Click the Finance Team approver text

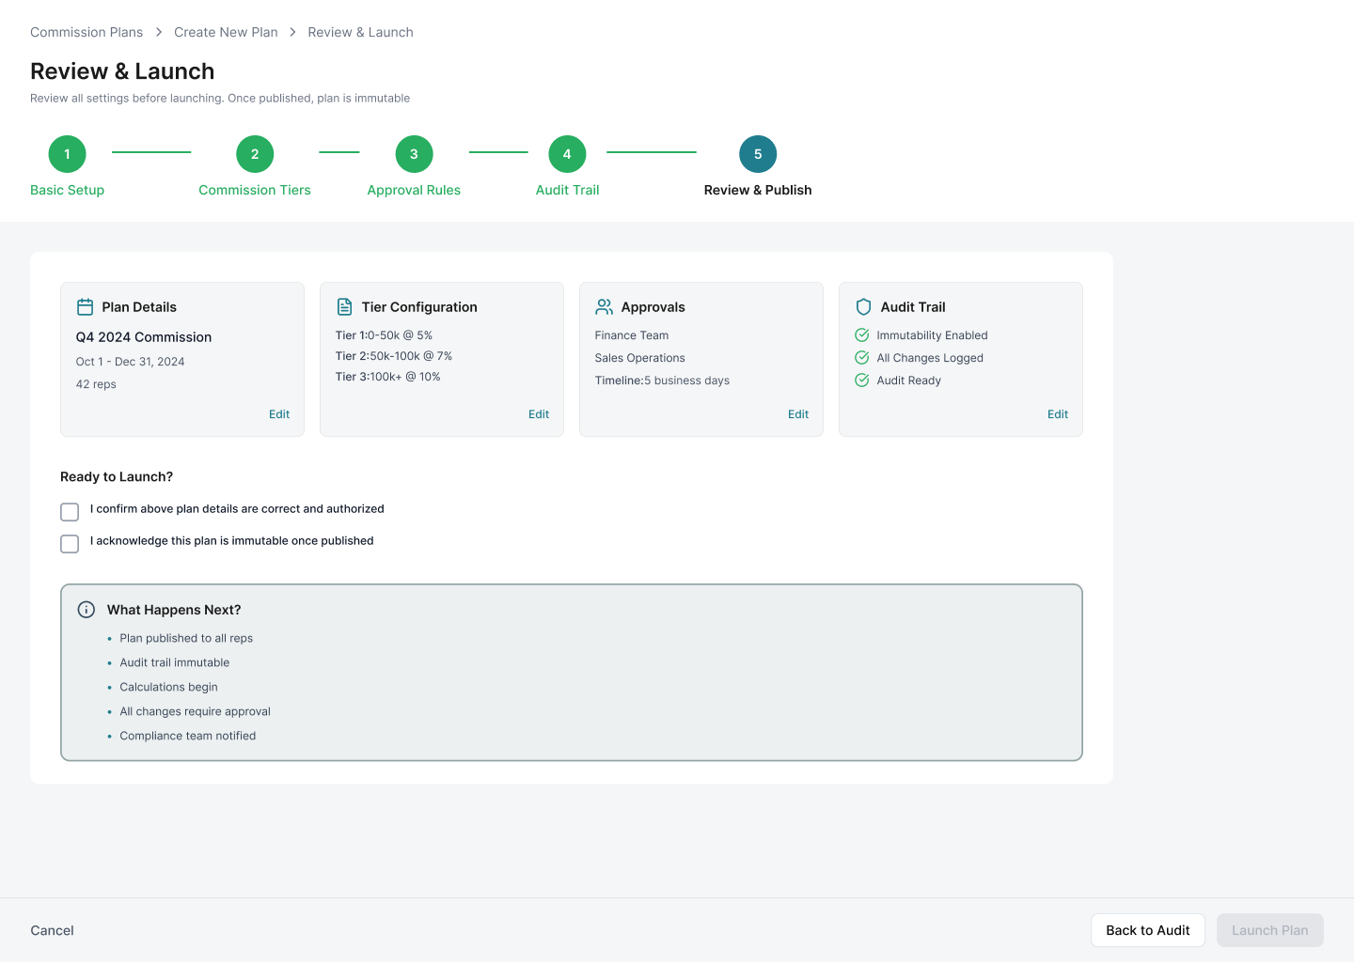[632, 335]
